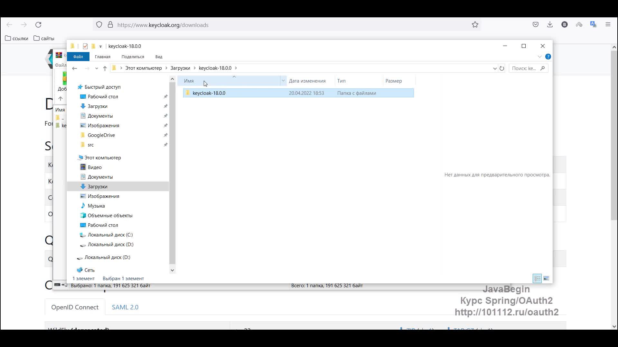
Task: Click Загрузки breadcrumb in address bar
Action: point(180,68)
